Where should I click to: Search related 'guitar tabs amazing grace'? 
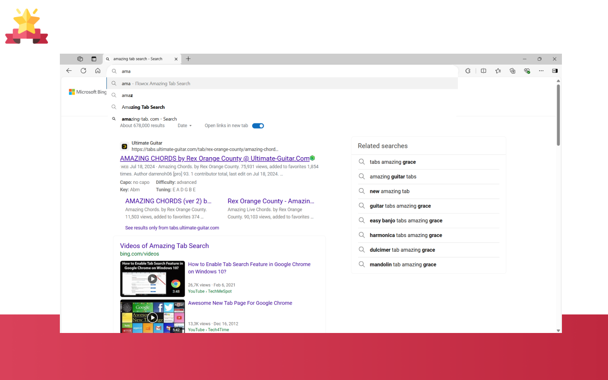coord(428,206)
